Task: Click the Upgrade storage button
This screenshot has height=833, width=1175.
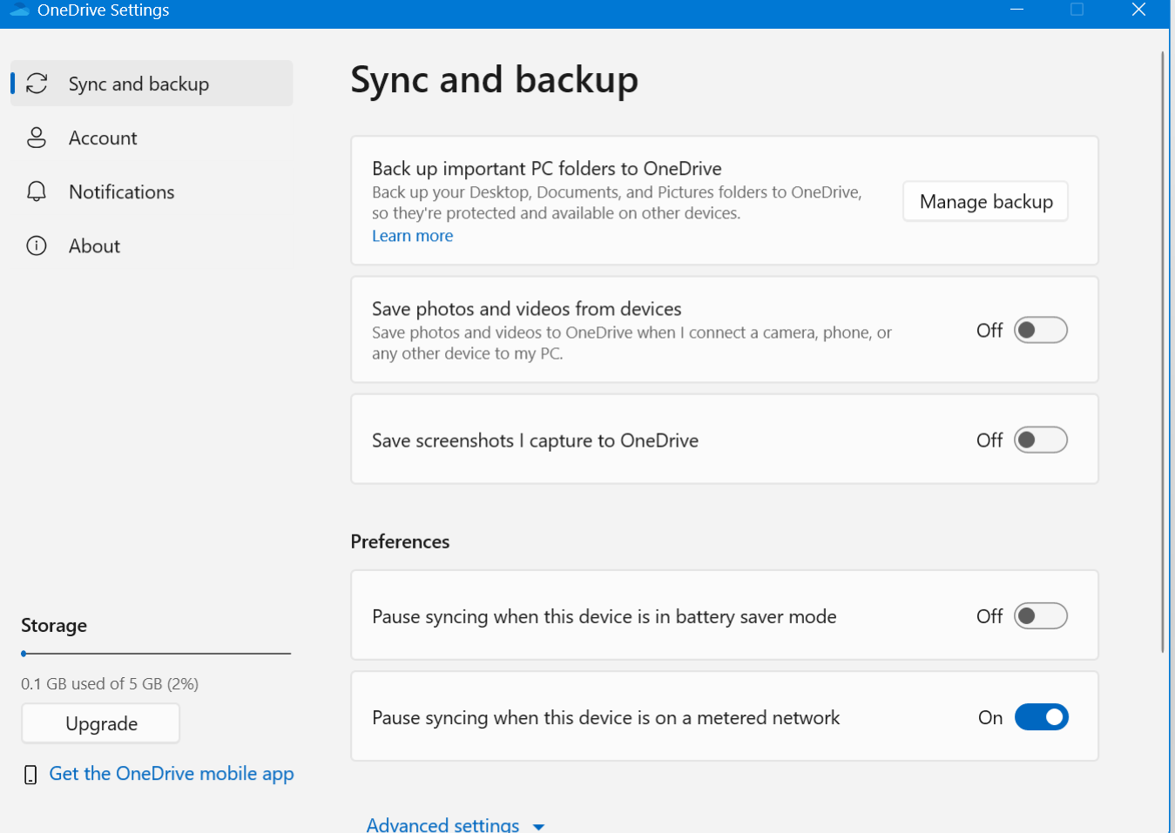Action: click(x=101, y=723)
